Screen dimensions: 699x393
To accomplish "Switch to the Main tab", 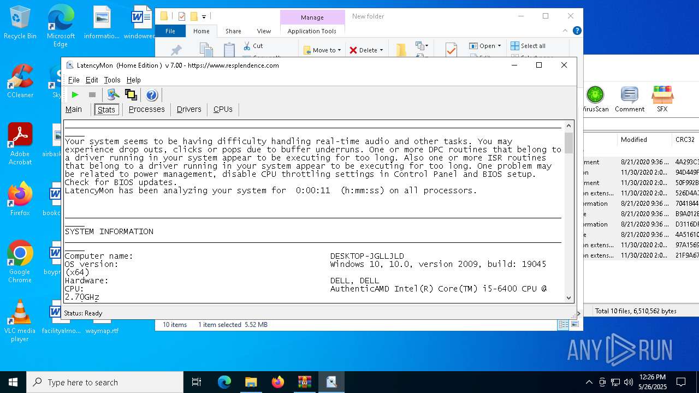I will (x=74, y=109).
